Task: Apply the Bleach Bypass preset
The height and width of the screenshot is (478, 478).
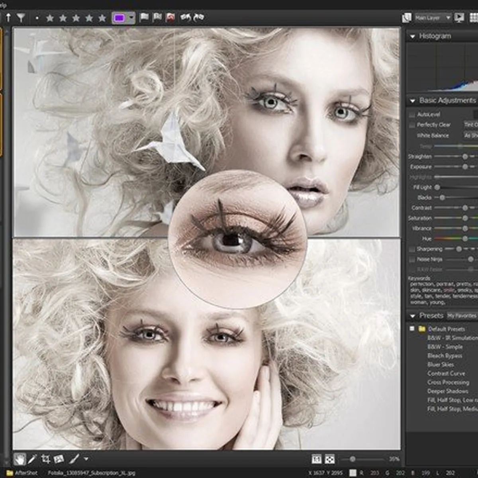Action: tap(445, 356)
